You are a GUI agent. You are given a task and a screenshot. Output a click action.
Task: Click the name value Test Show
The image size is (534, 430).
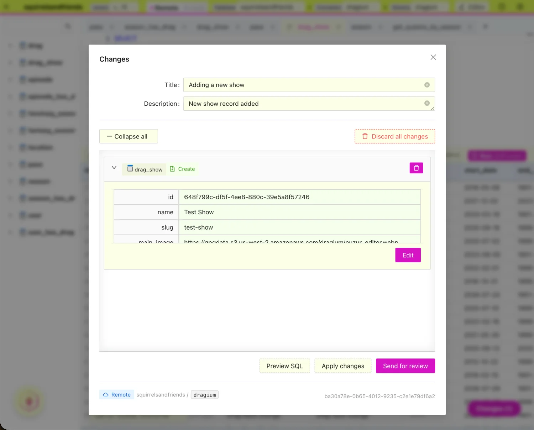click(199, 212)
